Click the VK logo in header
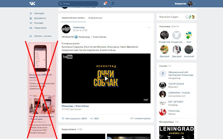The width and height of the screenshot is (223, 139). tap(32, 3)
